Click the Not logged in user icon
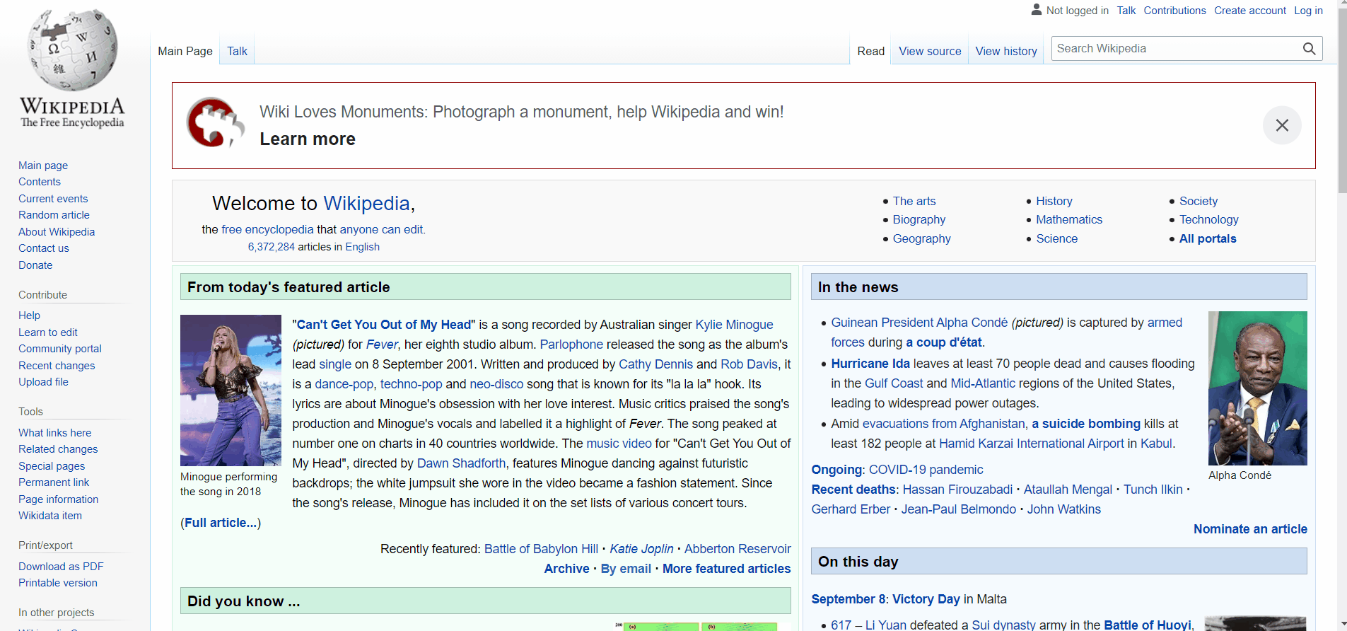The width and height of the screenshot is (1347, 631). pyautogui.click(x=1037, y=10)
